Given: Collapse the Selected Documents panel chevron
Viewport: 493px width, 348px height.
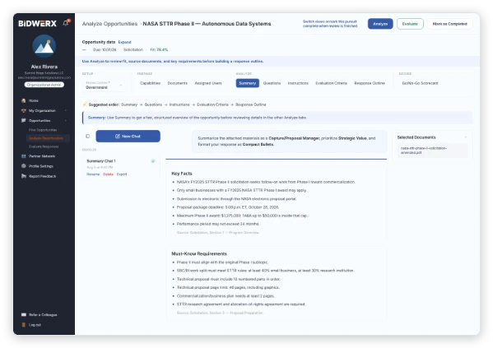Looking at the screenshot, I should point(466,137).
